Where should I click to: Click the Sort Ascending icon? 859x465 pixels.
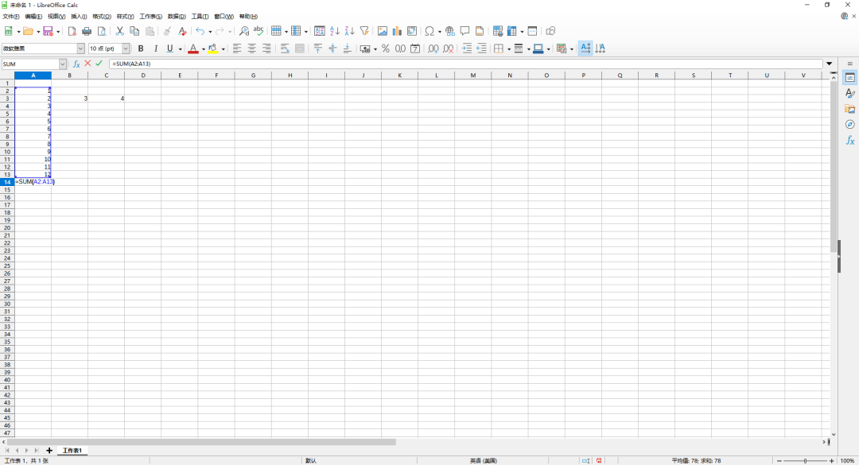coord(335,31)
